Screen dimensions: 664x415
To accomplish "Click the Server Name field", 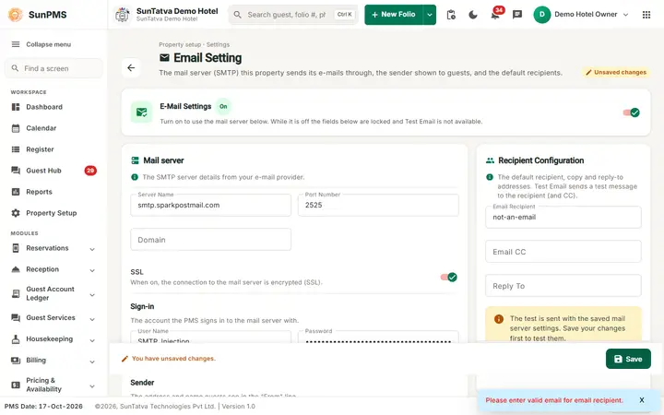I will pos(211,206).
